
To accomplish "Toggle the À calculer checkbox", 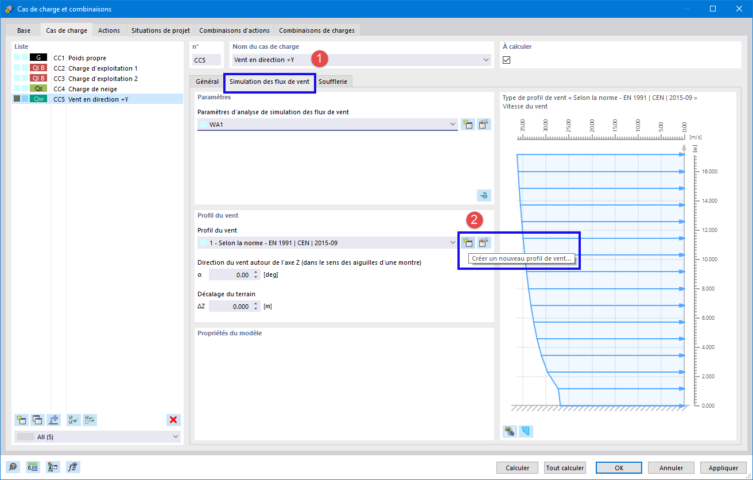I will click(507, 60).
